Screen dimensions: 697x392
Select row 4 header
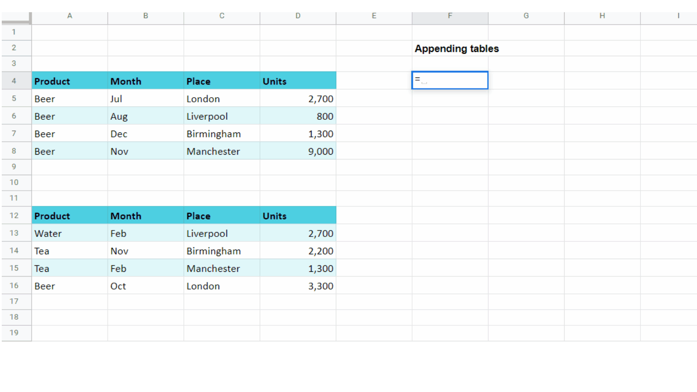click(14, 81)
